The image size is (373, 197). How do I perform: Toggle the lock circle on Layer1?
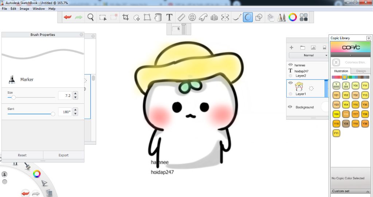tap(290, 94)
